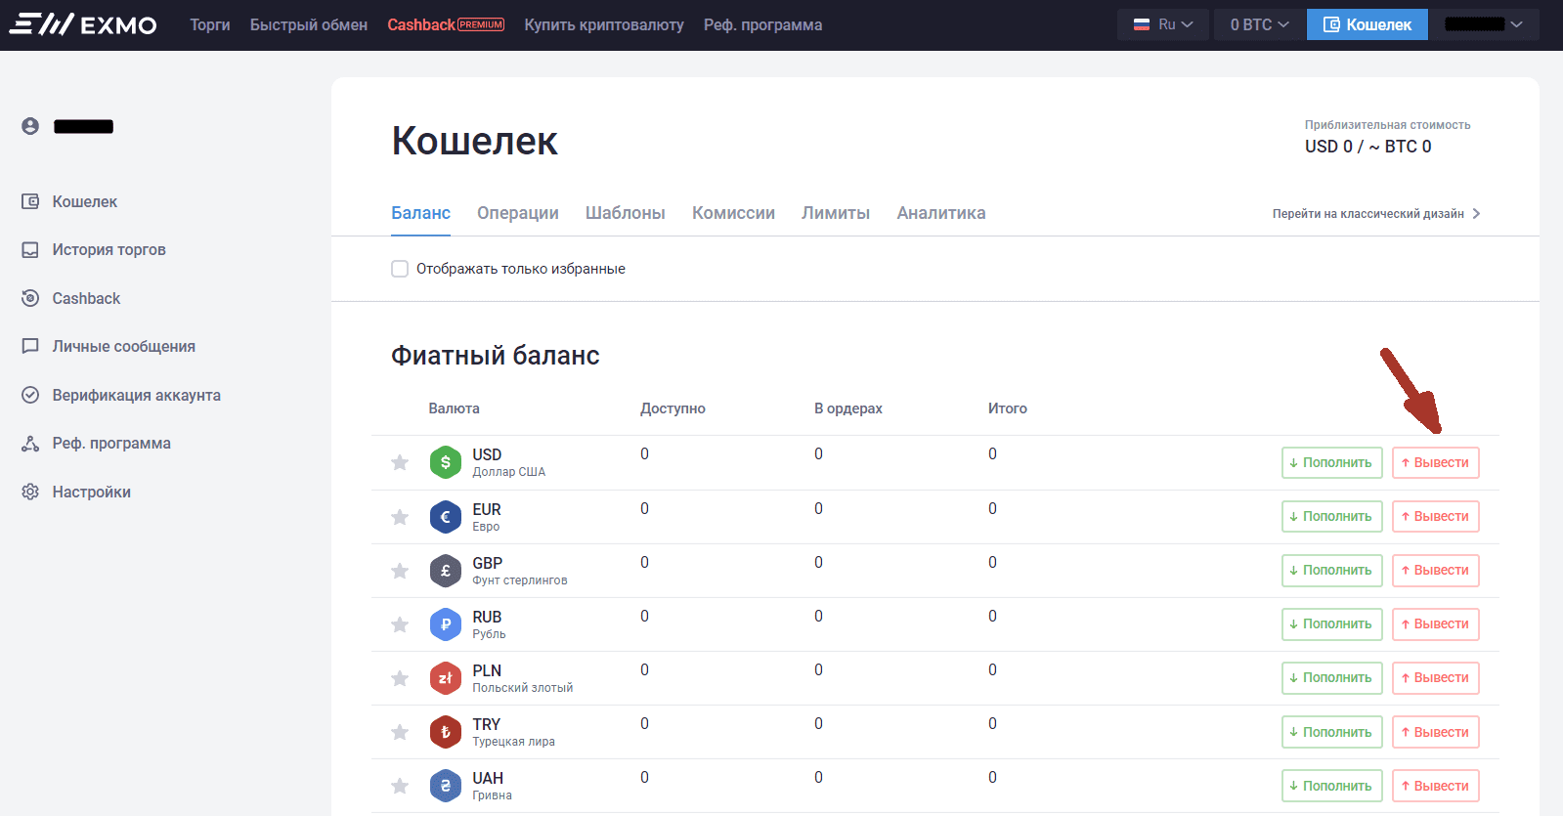Viewport: 1563px width, 816px height.
Task: Click the Реф. программа sidebar icon
Action: 30,444
